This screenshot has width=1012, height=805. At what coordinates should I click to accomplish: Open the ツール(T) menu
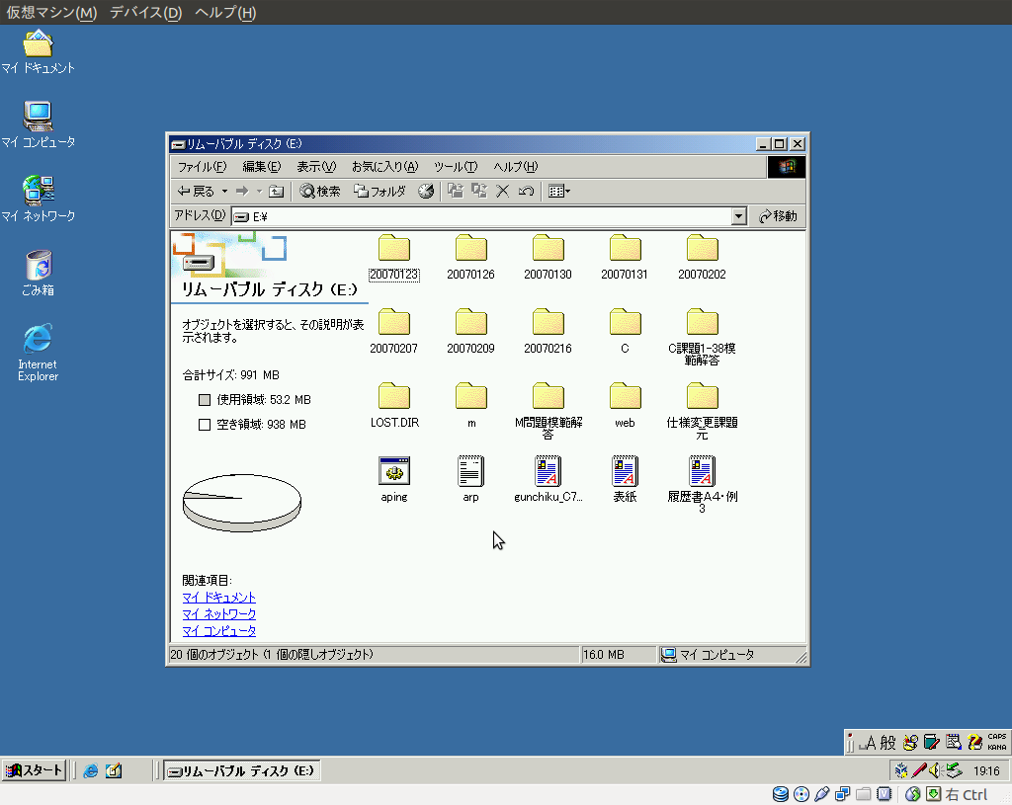[456, 167]
